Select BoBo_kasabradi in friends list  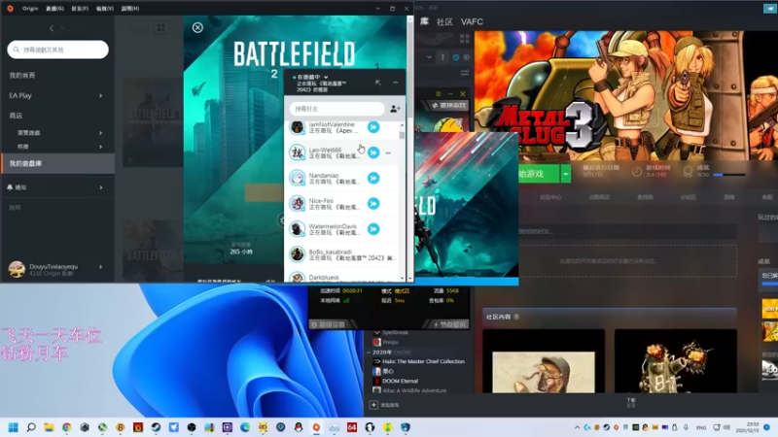click(343, 254)
